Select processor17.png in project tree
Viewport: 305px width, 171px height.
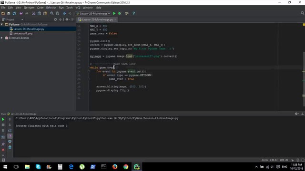(23, 33)
